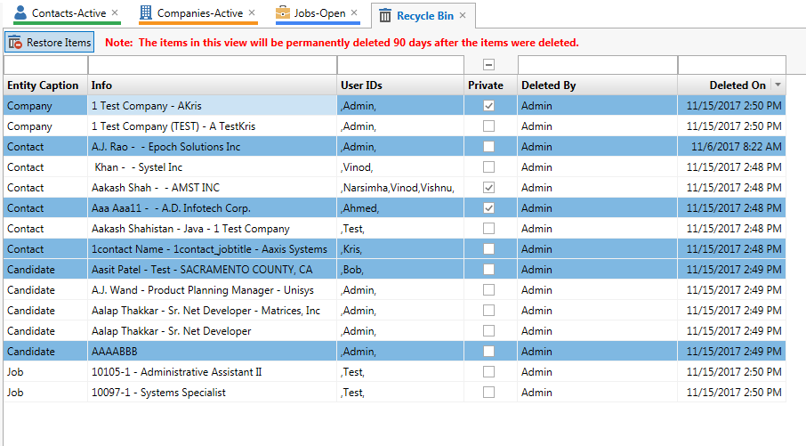Select '10105-1 - Administrative Assistant II' cell

[x=213, y=372]
